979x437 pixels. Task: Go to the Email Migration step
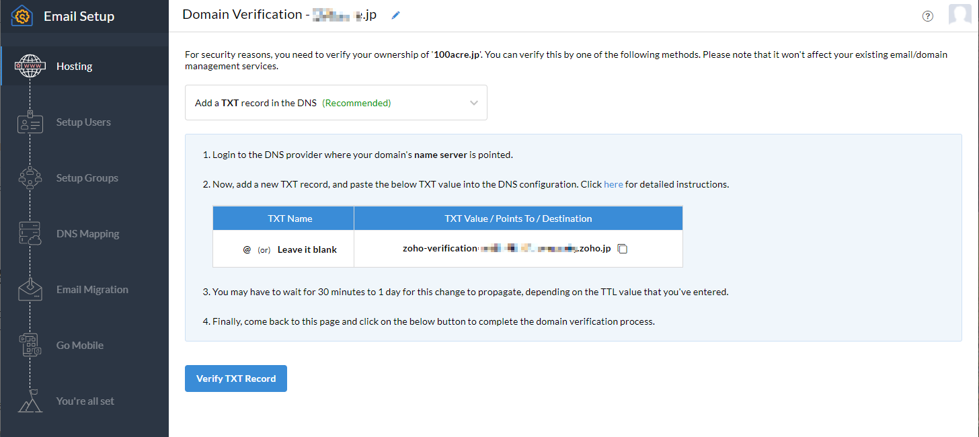(85, 289)
